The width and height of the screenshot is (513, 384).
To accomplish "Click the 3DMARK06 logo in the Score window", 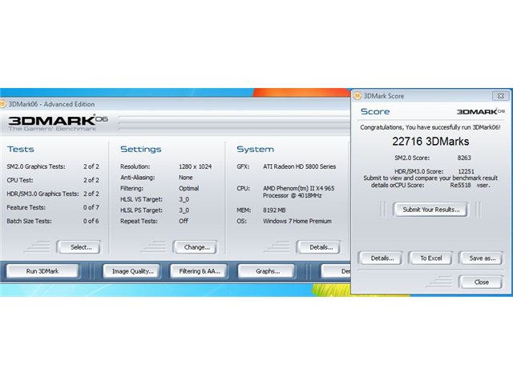I will (x=480, y=111).
